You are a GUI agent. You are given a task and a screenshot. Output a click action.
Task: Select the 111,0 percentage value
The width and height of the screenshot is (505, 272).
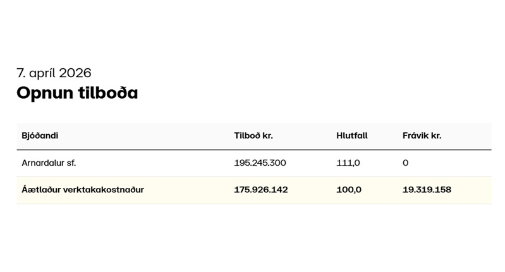(348, 163)
